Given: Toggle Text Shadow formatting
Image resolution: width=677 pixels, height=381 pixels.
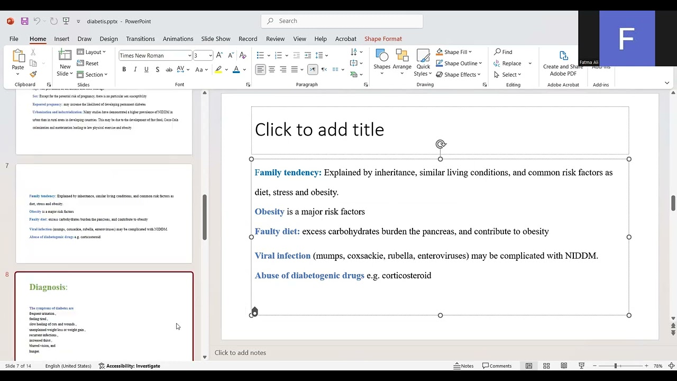Looking at the screenshot, I should pyautogui.click(x=158, y=69).
